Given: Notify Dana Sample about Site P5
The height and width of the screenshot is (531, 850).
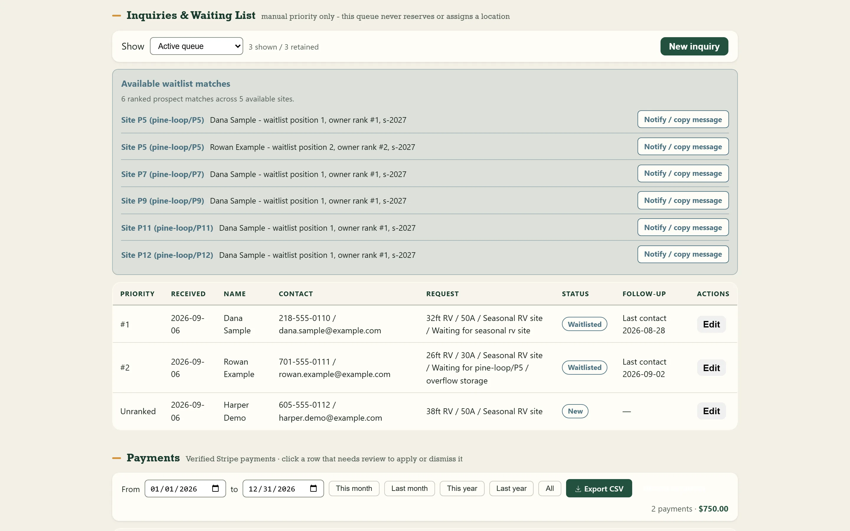Looking at the screenshot, I should pos(683,119).
